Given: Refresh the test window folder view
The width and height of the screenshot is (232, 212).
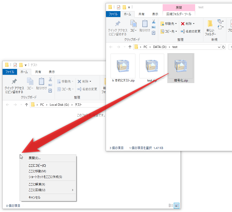Looking at the screenshot, I should [x=223, y=47].
